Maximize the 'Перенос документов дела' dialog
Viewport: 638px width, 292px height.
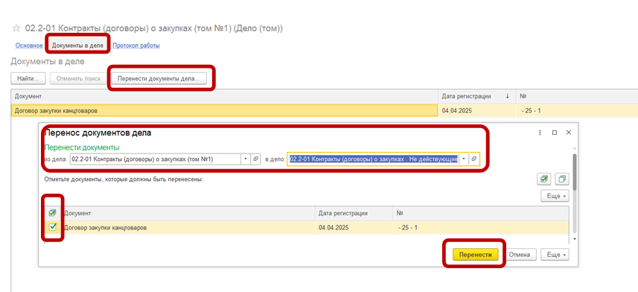click(x=554, y=133)
